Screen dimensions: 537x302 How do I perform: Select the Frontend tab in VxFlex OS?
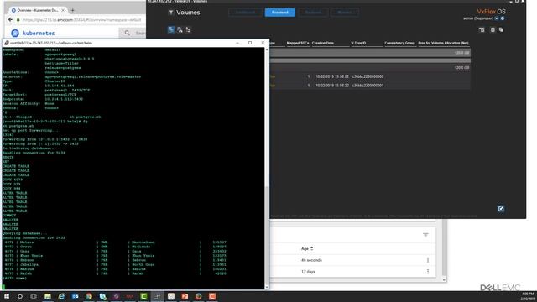point(279,13)
